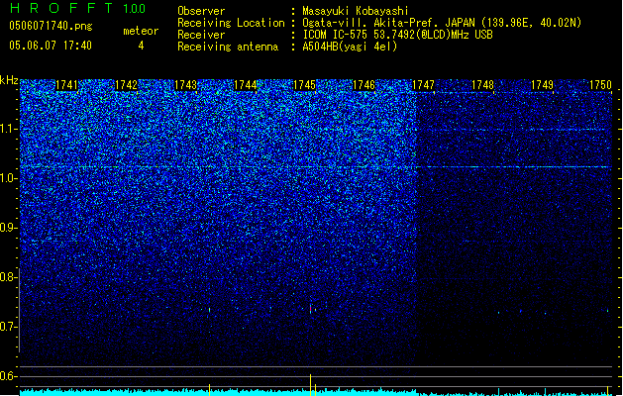Click the 1744 time marker

(246, 85)
